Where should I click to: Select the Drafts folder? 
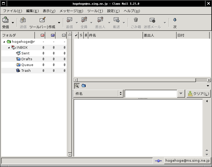coord(26,59)
